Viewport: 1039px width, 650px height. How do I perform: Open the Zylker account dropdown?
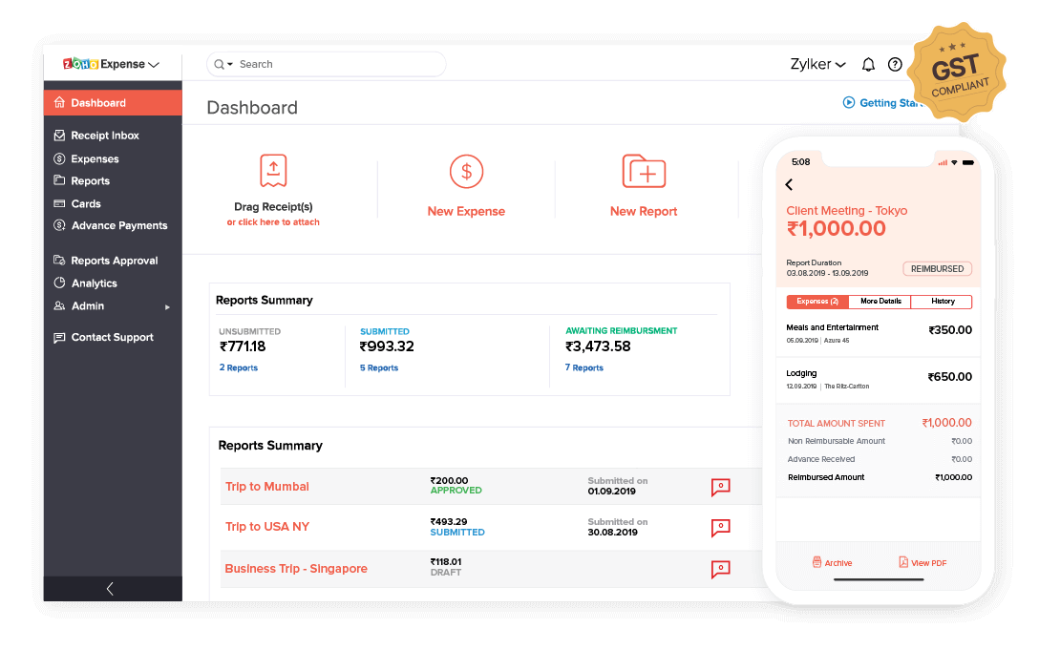[x=816, y=64]
